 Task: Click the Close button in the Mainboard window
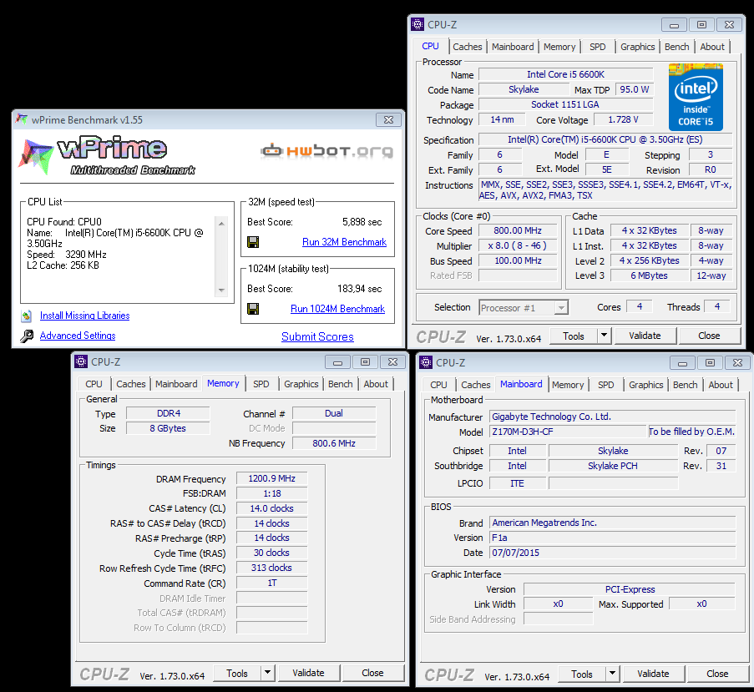coord(717,674)
